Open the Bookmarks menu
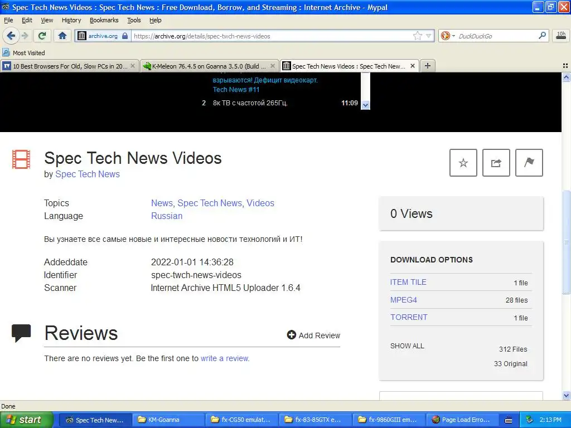Screen dimensions: 571x428 point(104,20)
